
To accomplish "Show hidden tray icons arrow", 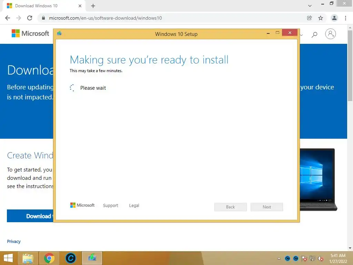I will pyautogui.click(x=279, y=258).
